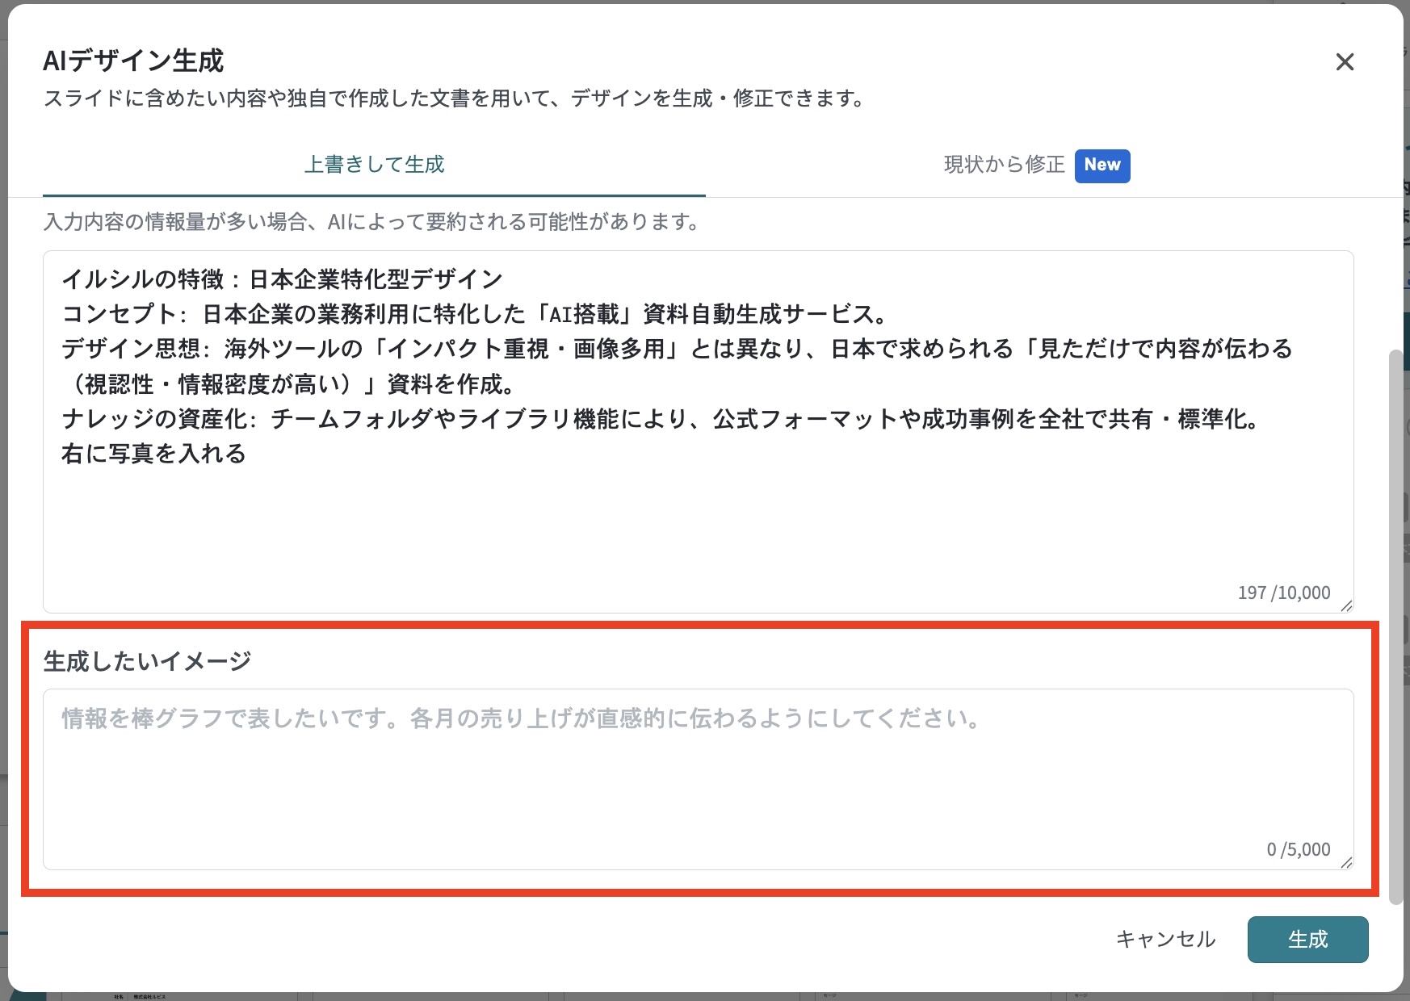The image size is (1410, 1001).
Task: Click the dialog description starting with スライドに含めたい内容
Action: point(455,98)
